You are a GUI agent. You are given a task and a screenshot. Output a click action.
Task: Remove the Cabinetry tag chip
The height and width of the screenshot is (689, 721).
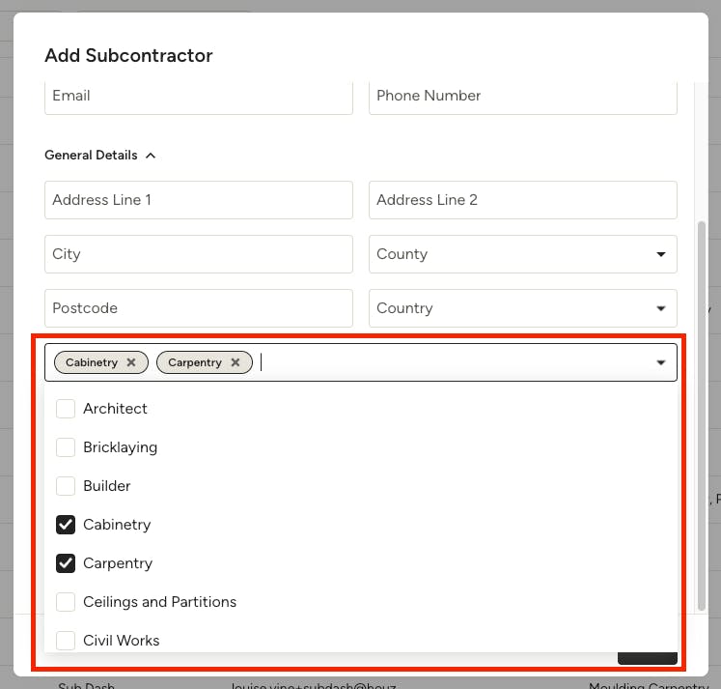click(x=131, y=362)
